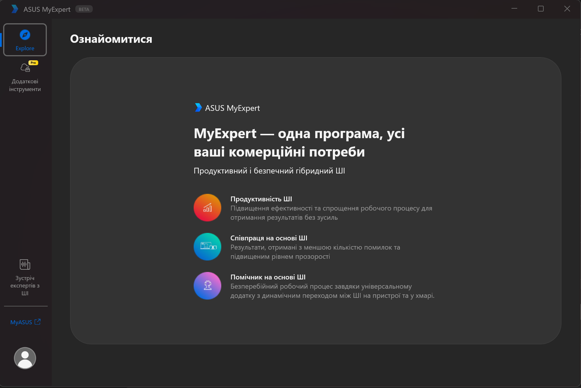Click the teal Співпраця на основі ШІ icon
The image size is (581, 388).
[207, 247]
